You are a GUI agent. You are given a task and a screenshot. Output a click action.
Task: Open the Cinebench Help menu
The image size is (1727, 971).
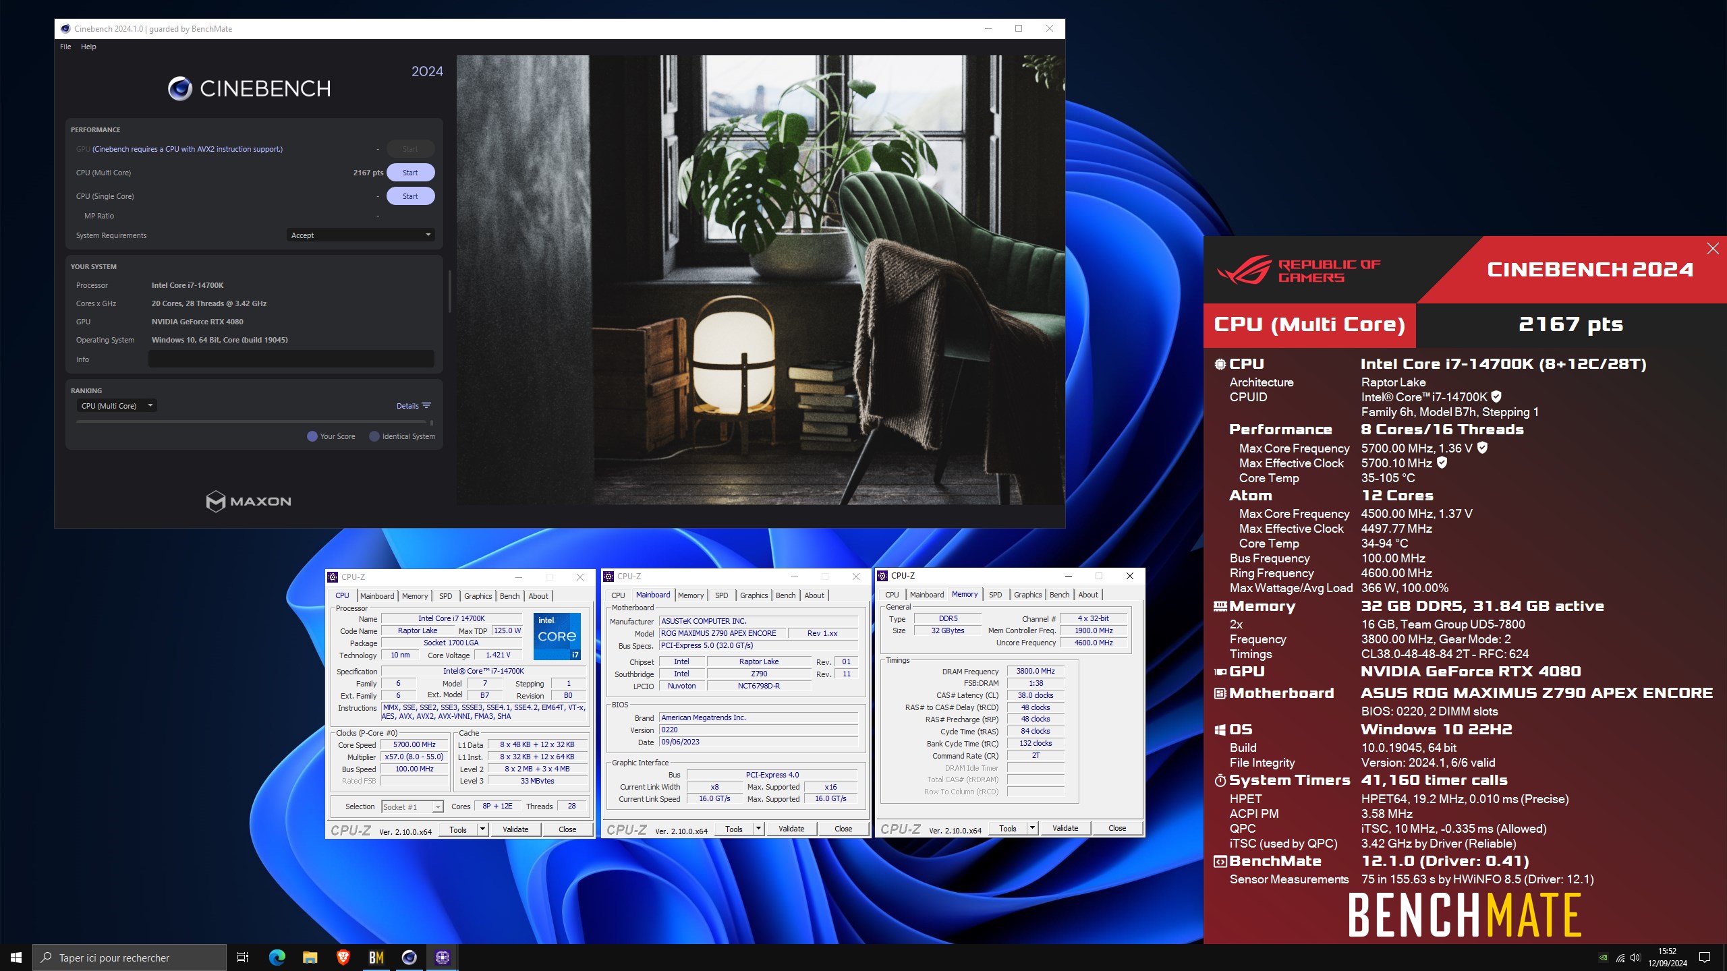tap(88, 47)
